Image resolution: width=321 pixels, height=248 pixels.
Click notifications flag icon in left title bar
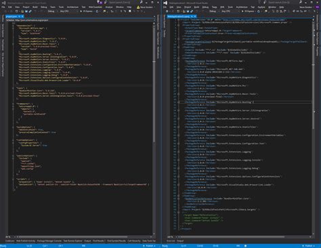point(99,3)
